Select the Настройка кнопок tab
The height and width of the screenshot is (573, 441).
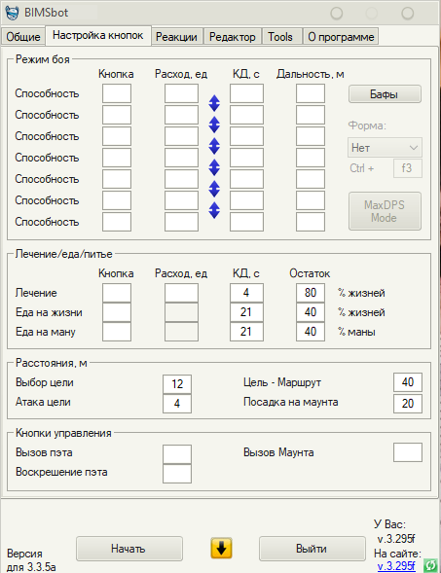98,35
